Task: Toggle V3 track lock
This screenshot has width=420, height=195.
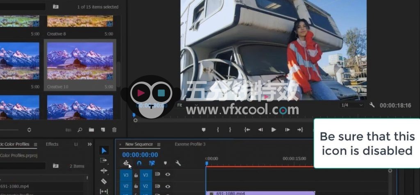Action: pos(136,175)
